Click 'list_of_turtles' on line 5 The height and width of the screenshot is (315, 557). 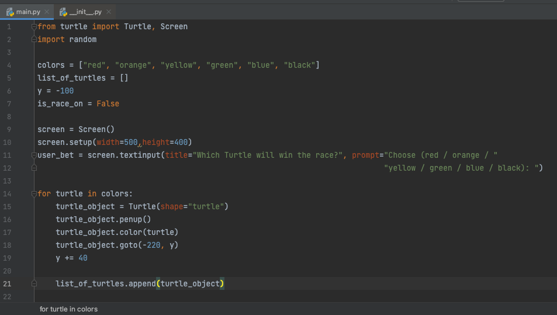(71, 78)
